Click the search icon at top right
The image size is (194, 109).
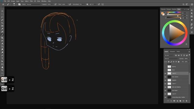coord(183,4)
